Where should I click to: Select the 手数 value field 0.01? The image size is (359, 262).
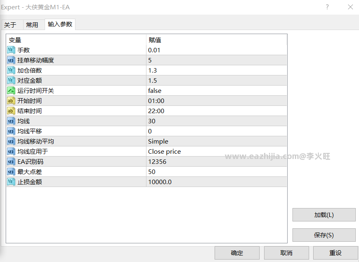(216, 50)
